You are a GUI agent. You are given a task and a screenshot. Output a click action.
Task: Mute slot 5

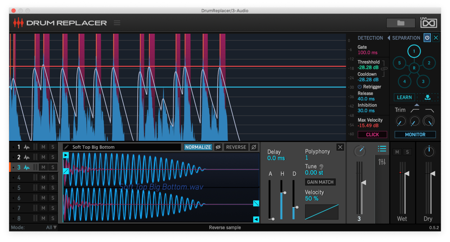coord(43,188)
